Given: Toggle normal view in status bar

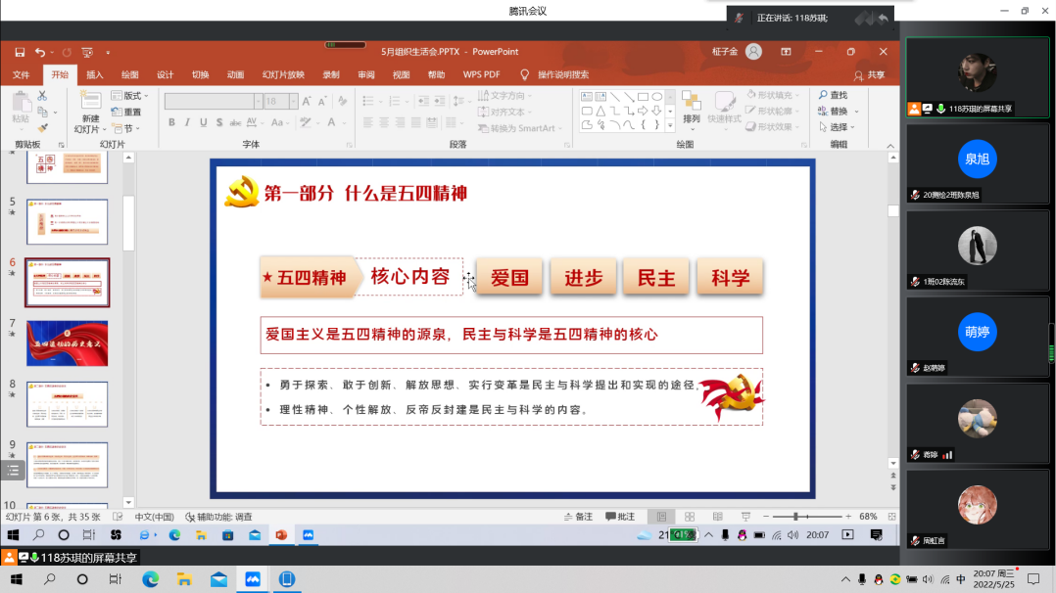Looking at the screenshot, I should click(x=662, y=517).
